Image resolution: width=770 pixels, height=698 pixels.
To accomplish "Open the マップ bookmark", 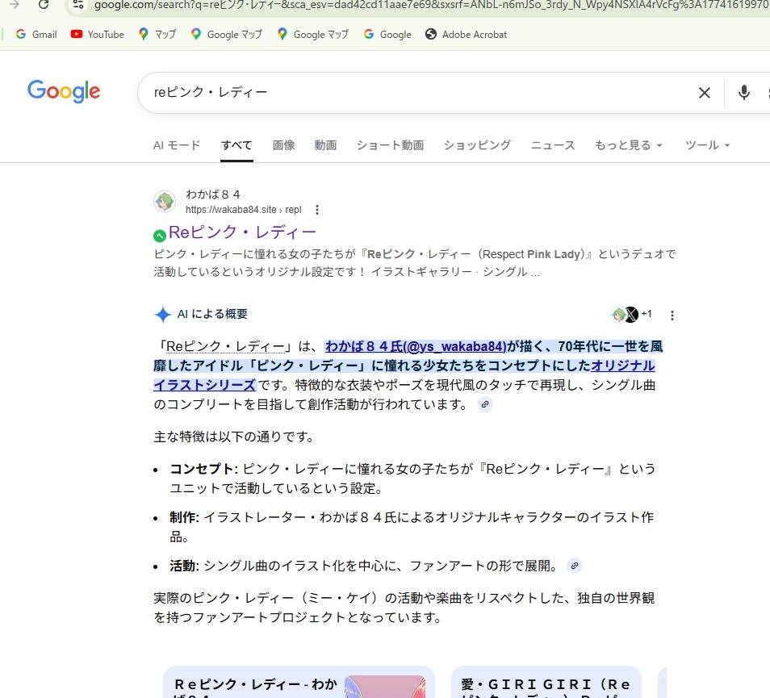I will click(x=157, y=35).
